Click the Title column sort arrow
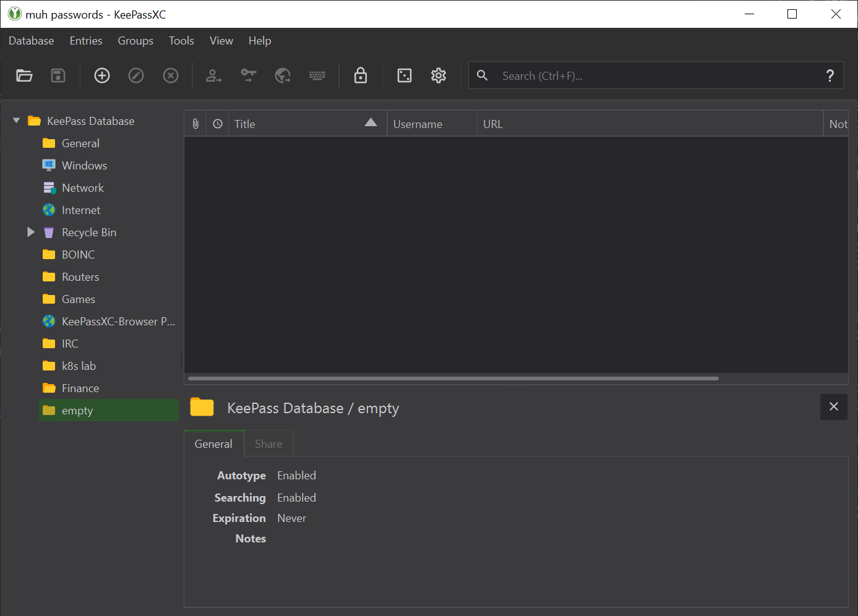The image size is (858, 616). point(370,122)
